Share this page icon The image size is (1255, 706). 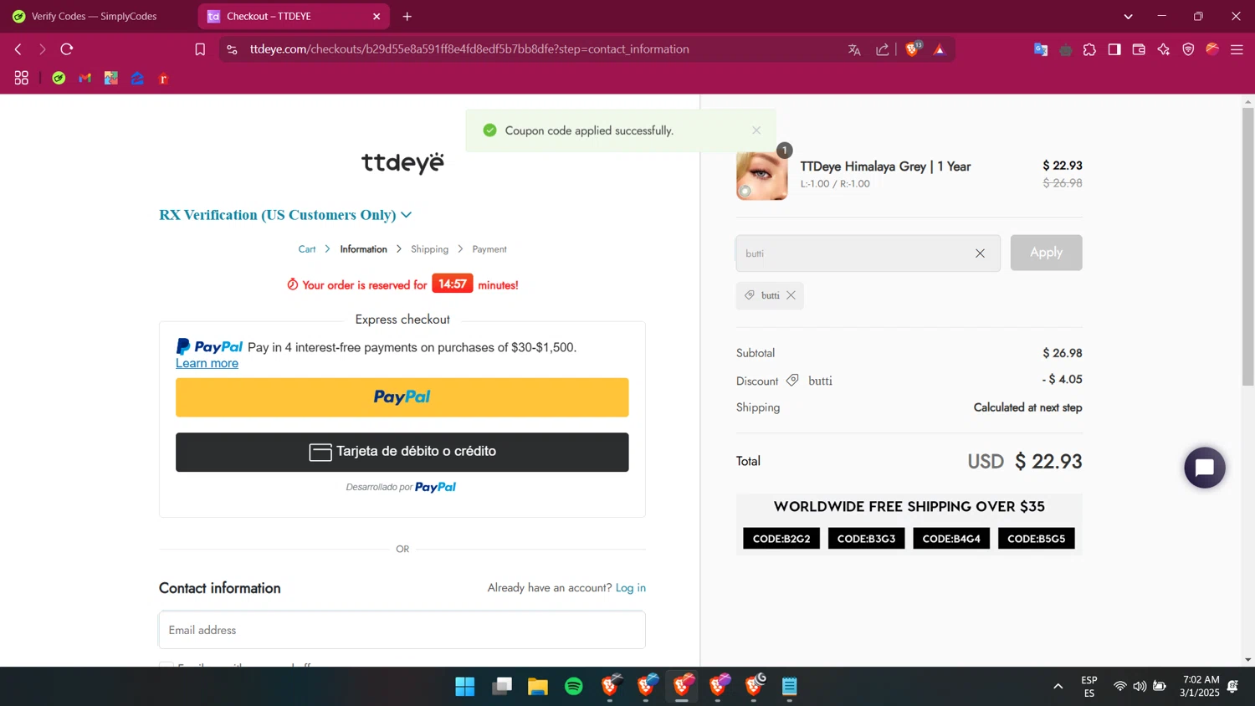click(883, 49)
